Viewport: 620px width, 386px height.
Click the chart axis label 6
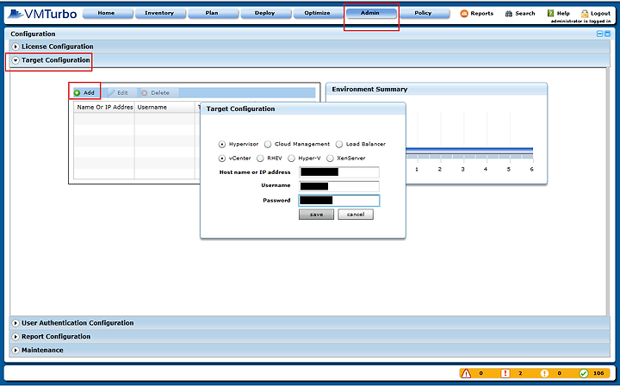[531, 169]
